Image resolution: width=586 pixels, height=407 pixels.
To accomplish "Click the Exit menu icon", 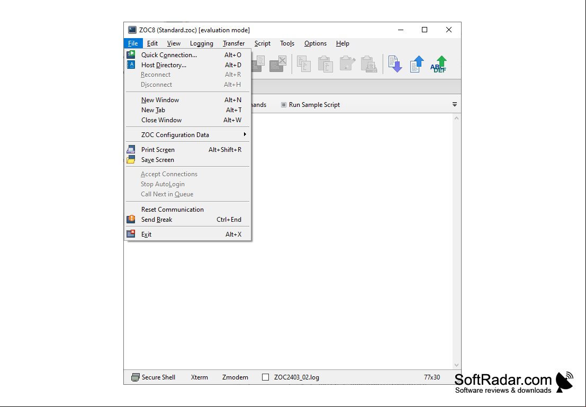I will [x=131, y=234].
